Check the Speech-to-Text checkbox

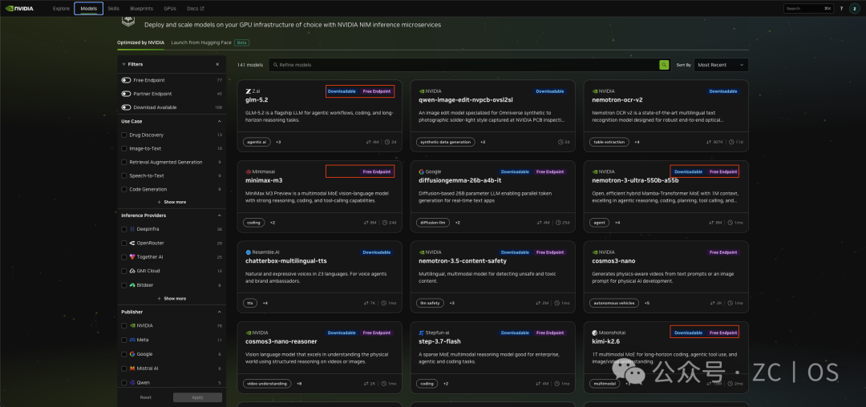coord(123,176)
